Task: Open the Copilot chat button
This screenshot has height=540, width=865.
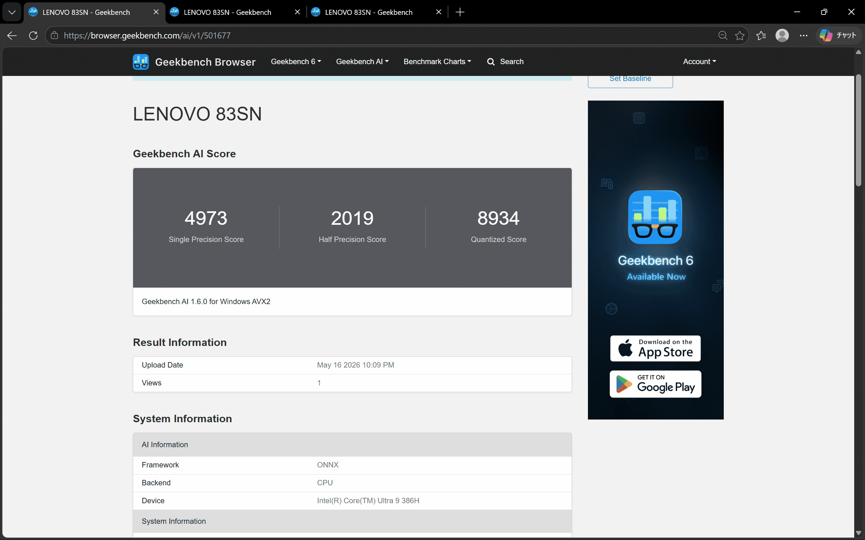Action: click(x=839, y=35)
